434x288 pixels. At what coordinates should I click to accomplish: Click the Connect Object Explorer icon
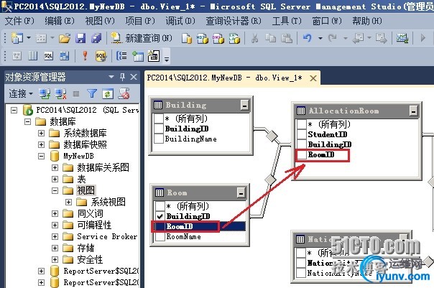click(x=45, y=94)
